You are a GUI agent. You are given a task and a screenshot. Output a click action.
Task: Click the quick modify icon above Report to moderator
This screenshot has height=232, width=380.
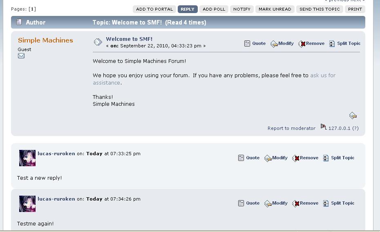pos(353,116)
